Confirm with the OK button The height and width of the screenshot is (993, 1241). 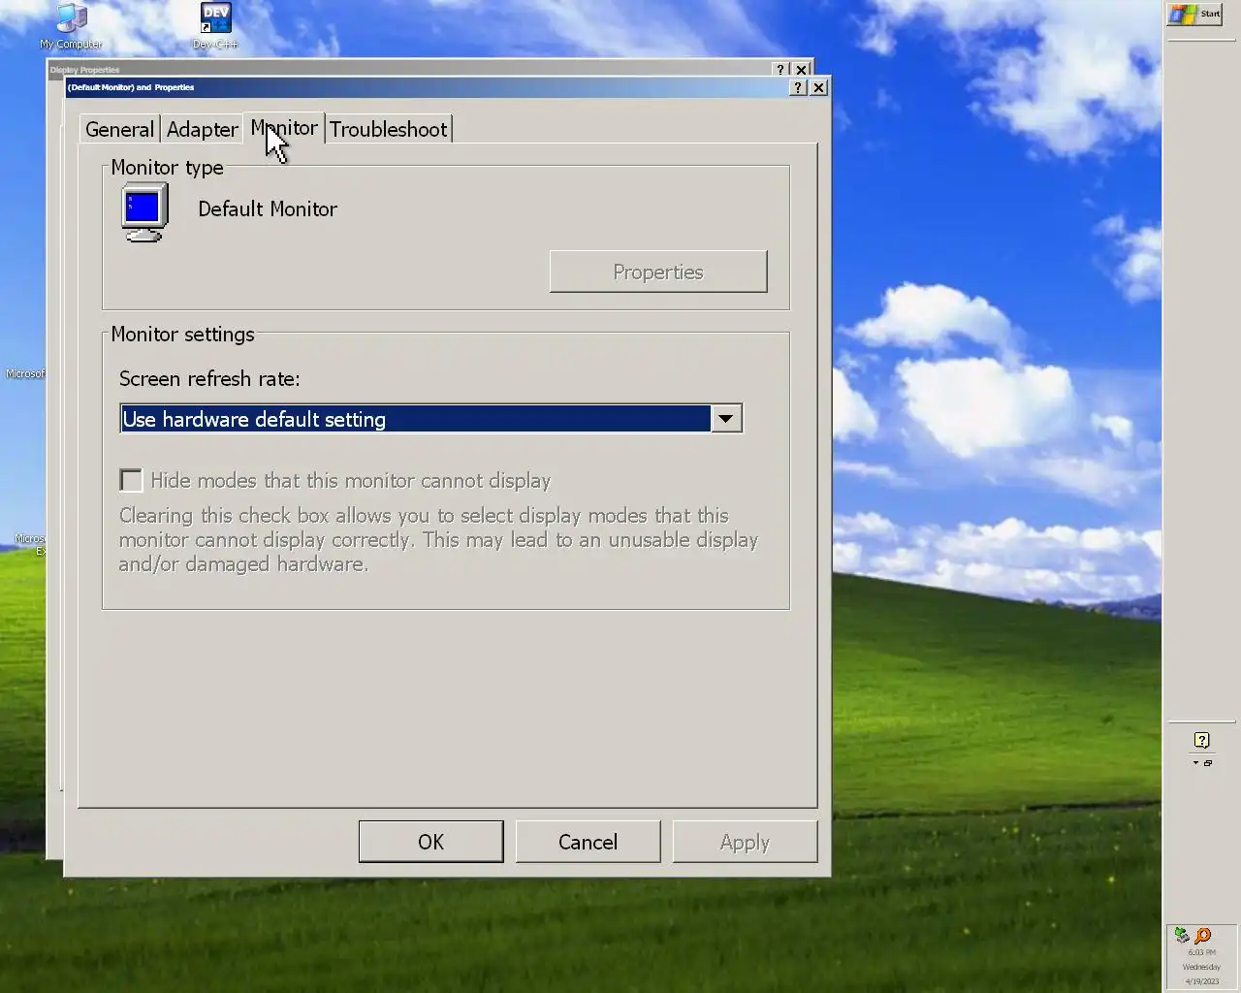[x=430, y=842]
